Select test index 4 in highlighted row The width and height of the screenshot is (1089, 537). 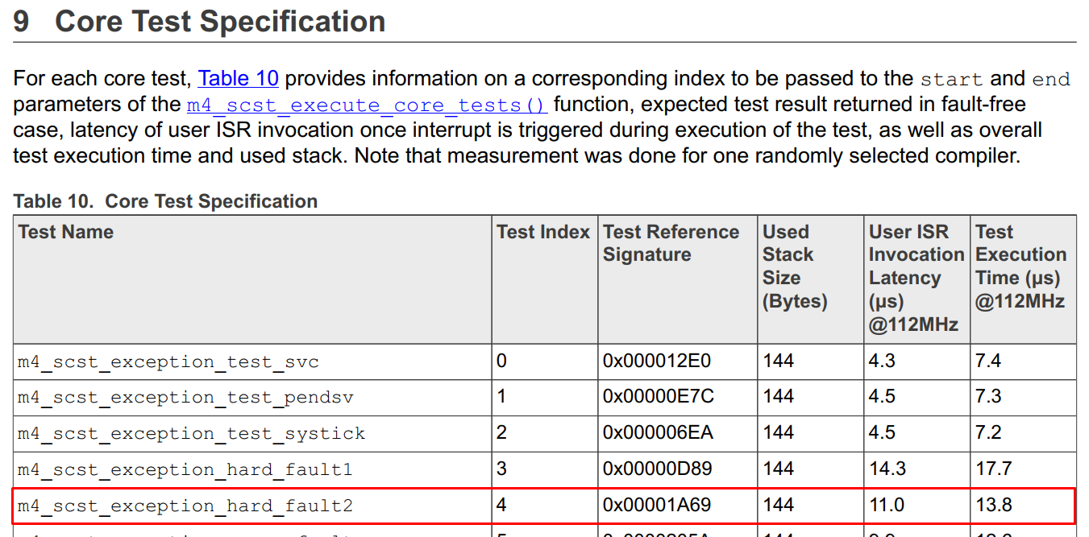[x=498, y=506]
